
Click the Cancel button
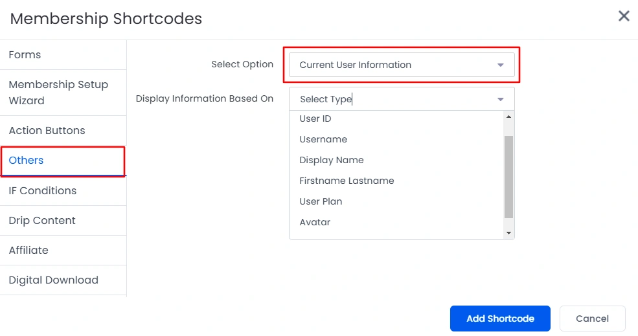593,319
